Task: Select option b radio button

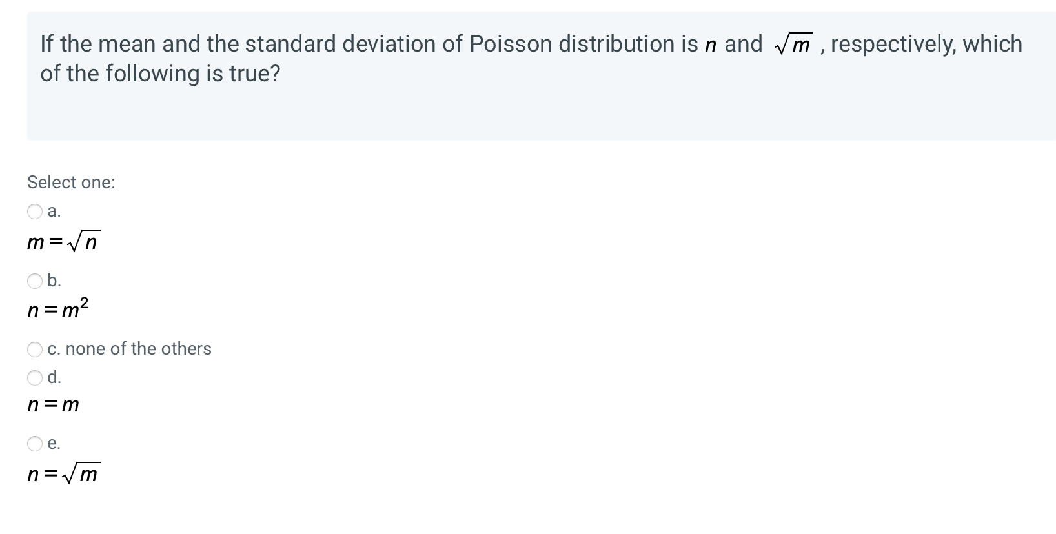Action: click(35, 280)
